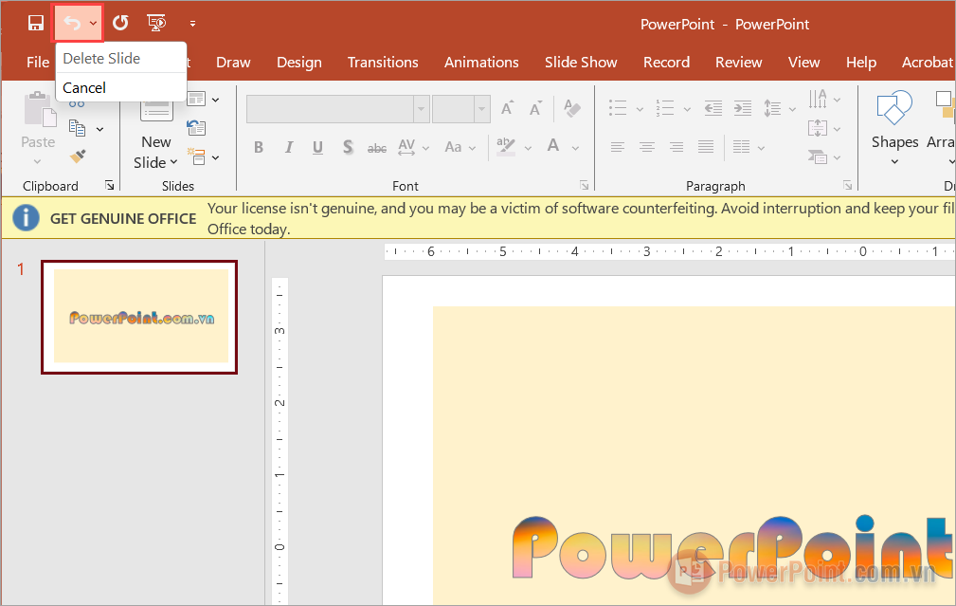Click the Bullets list icon
The image size is (956, 606).
pyautogui.click(x=618, y=109)
